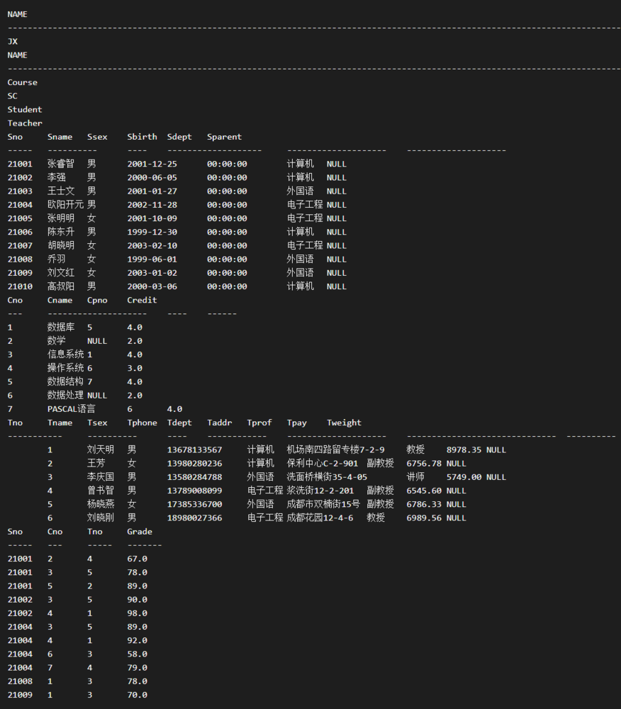Click grade value 70.0
Viewport: 621px width, 709px height.
pos(137,695)
